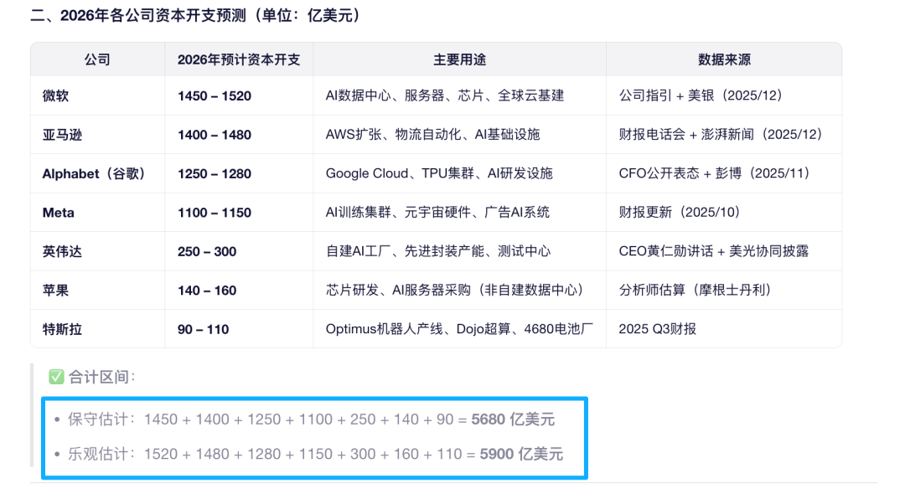Click the 主要用途 column header
The image size is (905, 489).
[x=459, y=59]
